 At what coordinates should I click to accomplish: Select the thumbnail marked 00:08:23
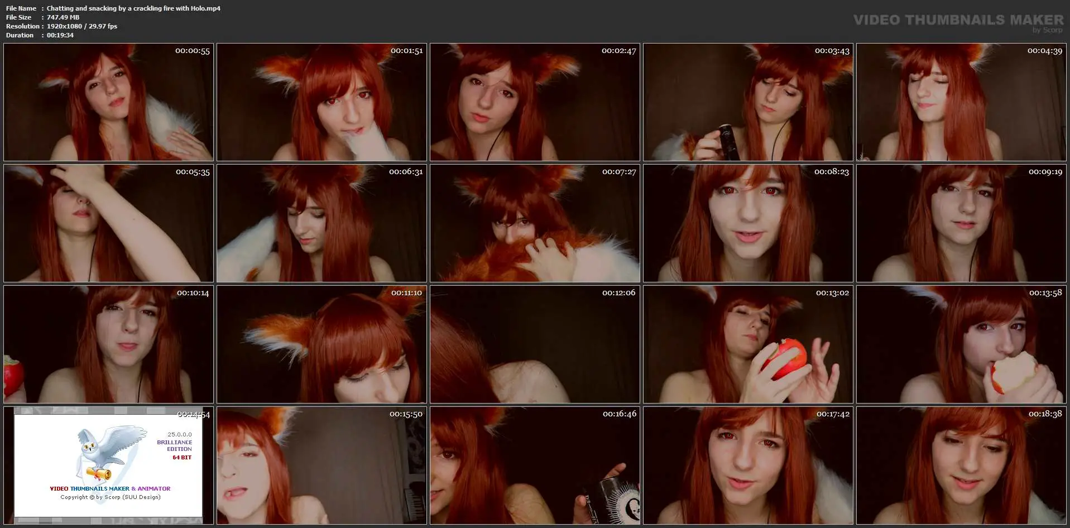[x=748, y=223]
